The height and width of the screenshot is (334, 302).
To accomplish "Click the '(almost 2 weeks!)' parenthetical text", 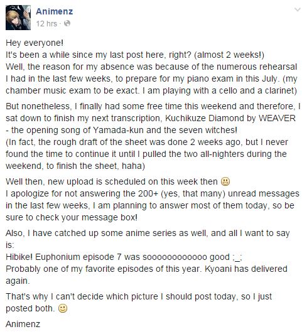I will [229, 55].
